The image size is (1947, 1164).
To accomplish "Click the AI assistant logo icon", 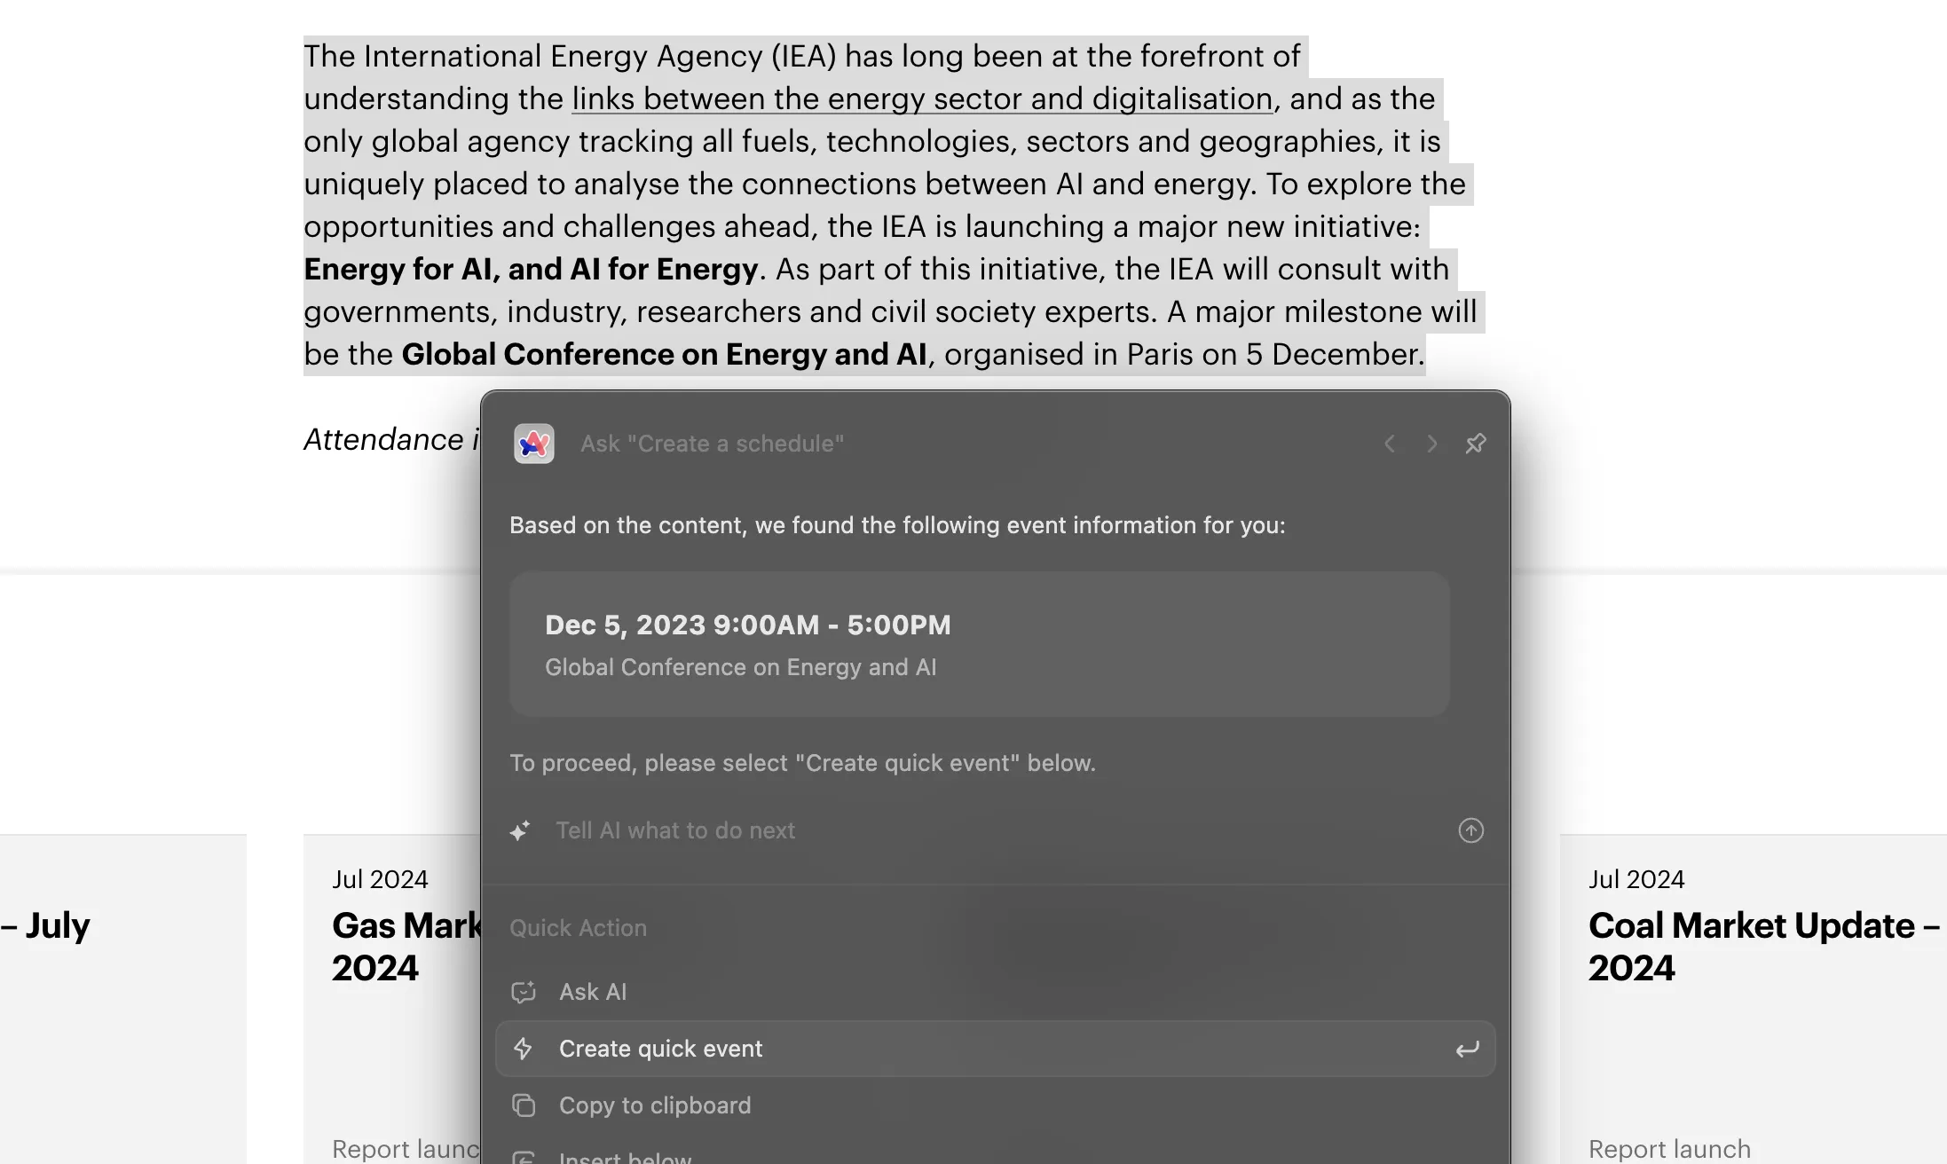I will pyautogui.click(x=534, y=444).
